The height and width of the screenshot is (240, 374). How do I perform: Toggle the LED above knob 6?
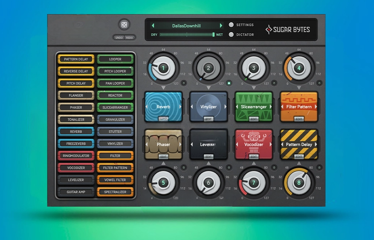coord(229,168)
